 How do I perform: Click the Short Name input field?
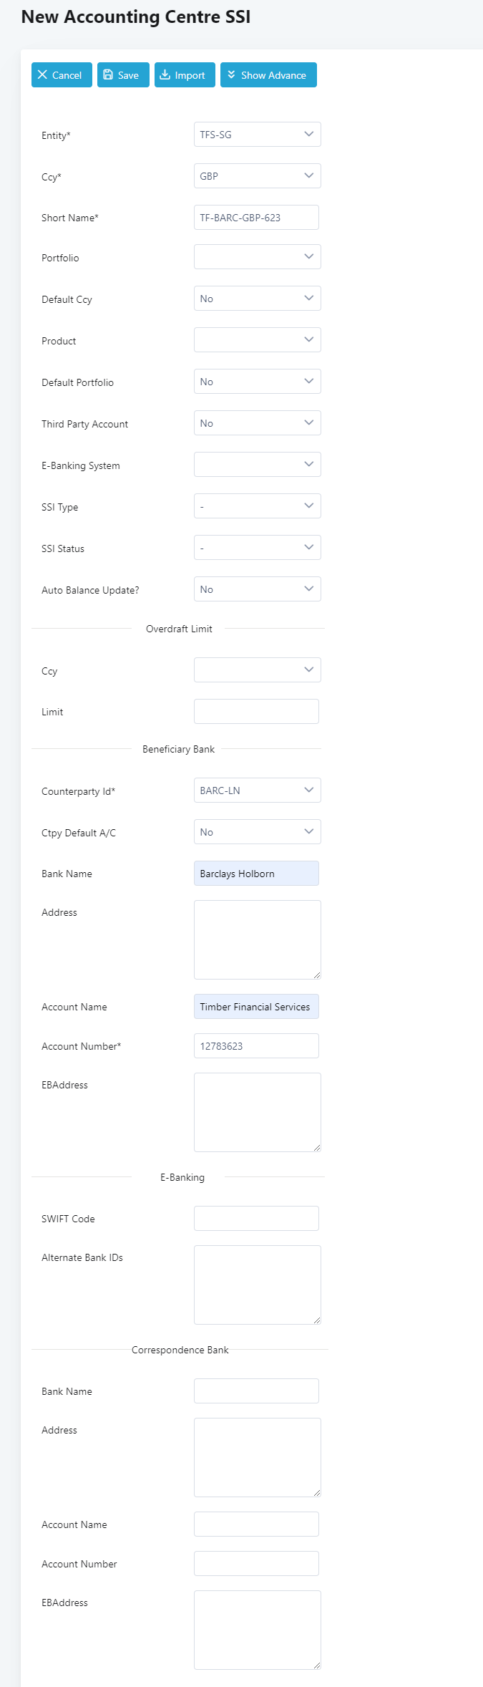256,218
